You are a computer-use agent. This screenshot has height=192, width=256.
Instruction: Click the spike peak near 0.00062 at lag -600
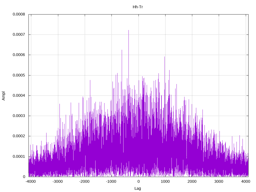[x=122, y=50]
